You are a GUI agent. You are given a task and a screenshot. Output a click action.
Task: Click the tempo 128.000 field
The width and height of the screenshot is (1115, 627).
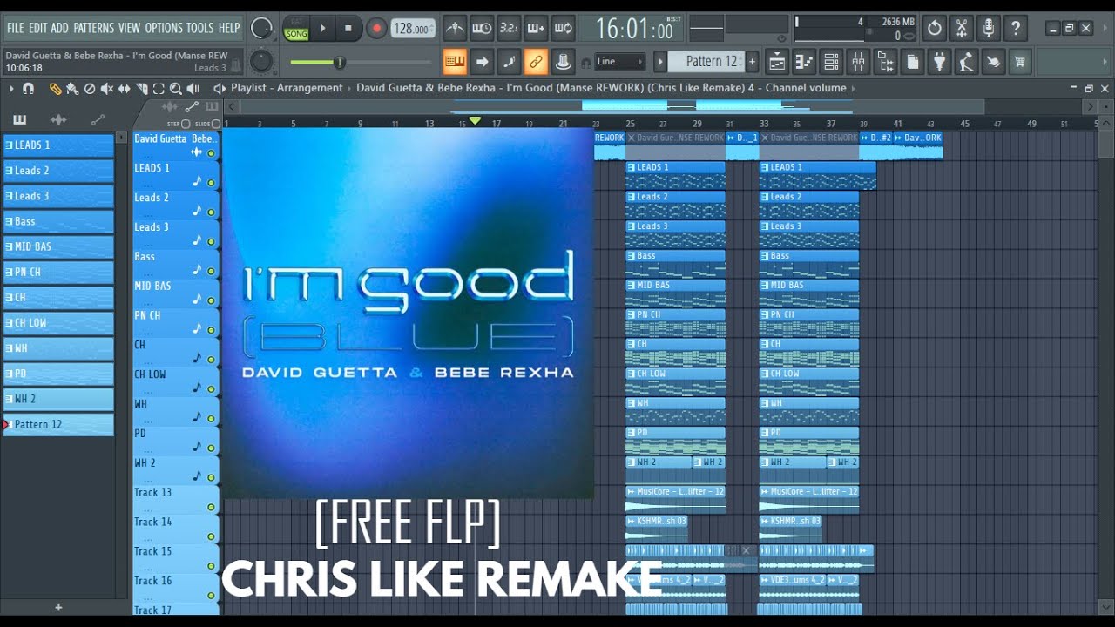pyautogui.click(x=413, y=29)
